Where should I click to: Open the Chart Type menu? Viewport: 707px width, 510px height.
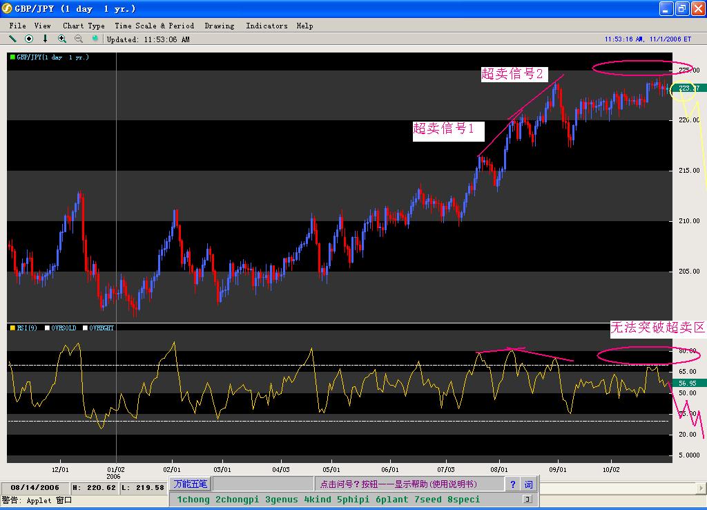(x=84, y=26)
